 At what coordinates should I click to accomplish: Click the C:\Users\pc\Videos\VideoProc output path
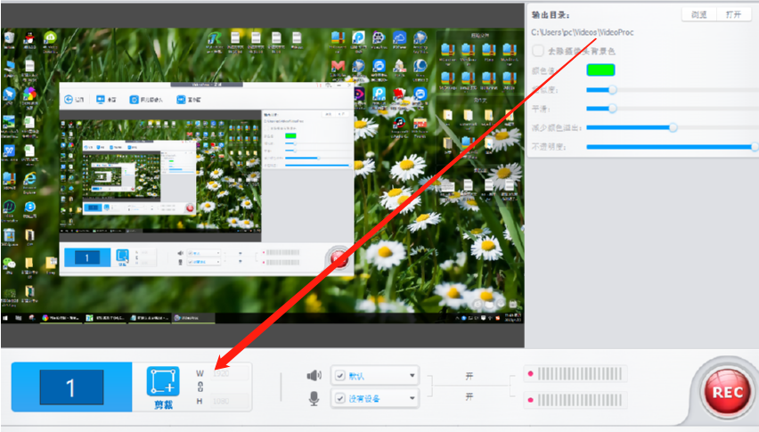pos(583,32)
